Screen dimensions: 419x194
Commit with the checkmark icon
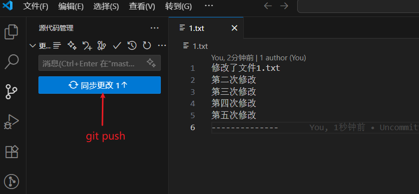coord(117,46)
